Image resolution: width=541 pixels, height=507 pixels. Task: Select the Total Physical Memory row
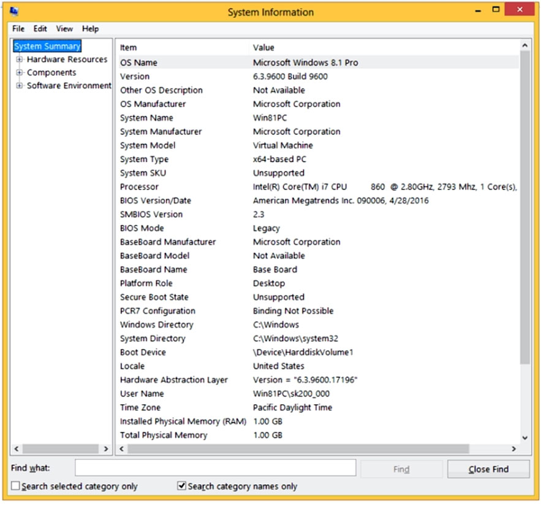click(317, 435)
